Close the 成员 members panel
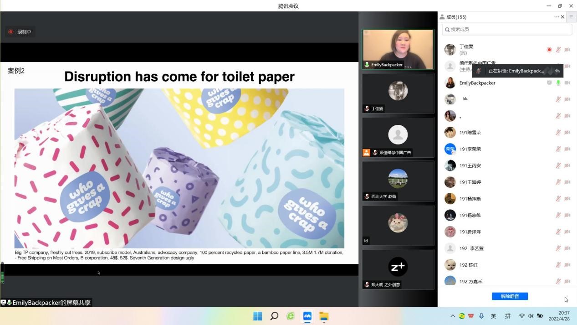Image resolution: width=577 pixels, height=325 pixels. [x=563, y=17]
